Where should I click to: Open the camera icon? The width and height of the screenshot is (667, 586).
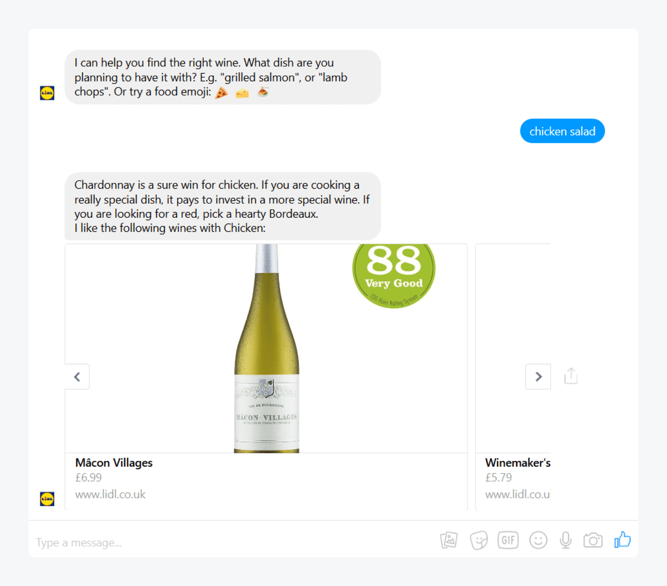[593, 540]
